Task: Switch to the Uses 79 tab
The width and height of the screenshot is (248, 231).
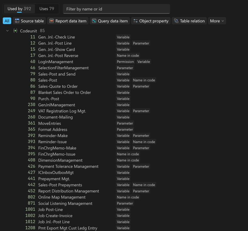Action: coord(47,9)
